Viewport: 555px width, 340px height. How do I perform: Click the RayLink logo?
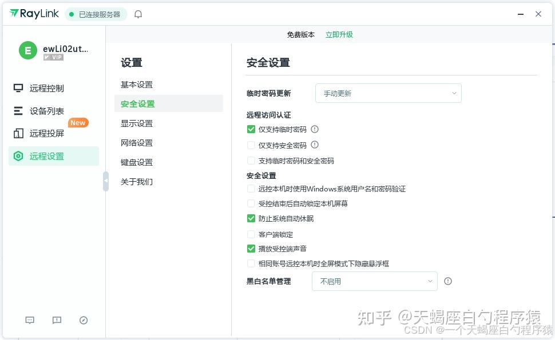point(34,14)
